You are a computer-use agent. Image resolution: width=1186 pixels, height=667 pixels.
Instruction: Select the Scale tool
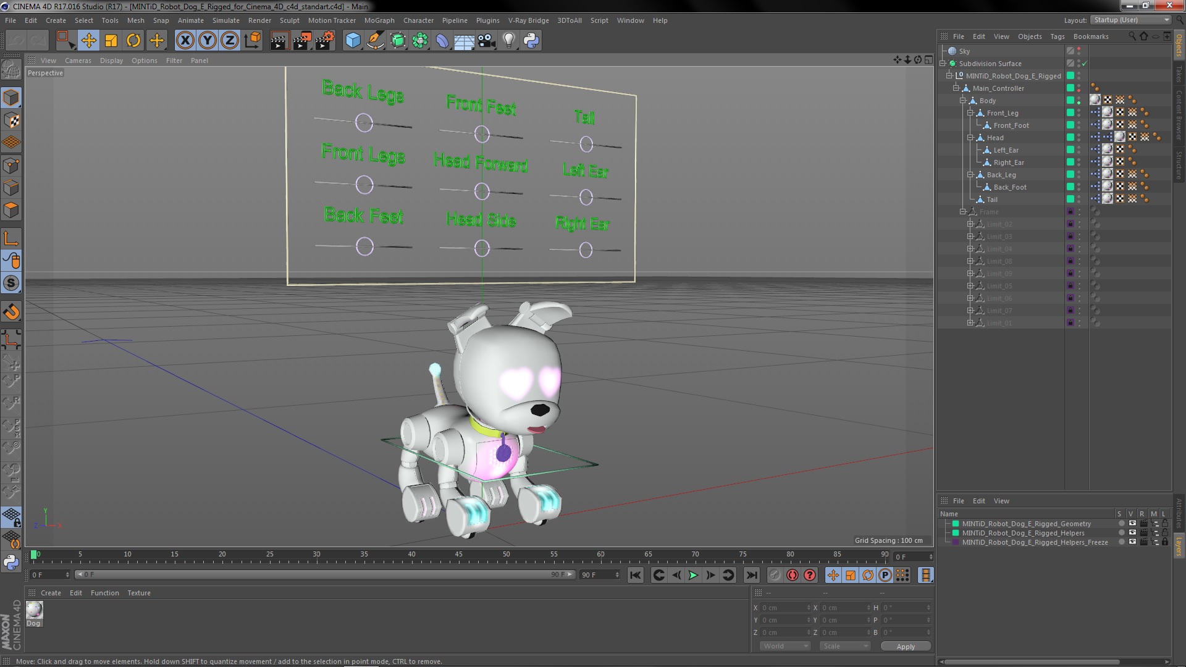(111, 41)
